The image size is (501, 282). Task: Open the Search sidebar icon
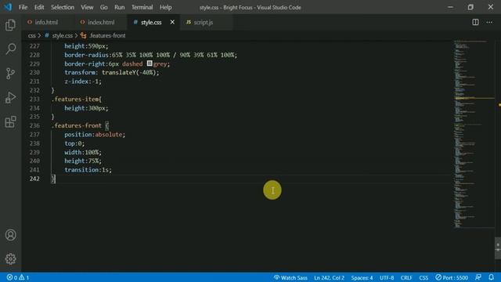tap(10, 49)
